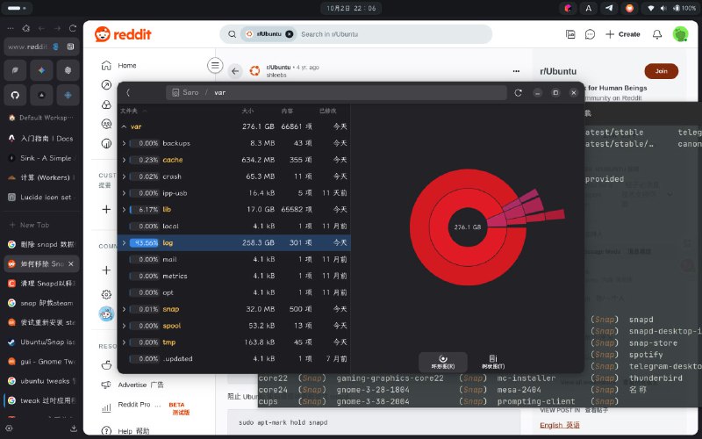
Task: Open the GitHub pinned tab icon
Action: [x=15, y=93]
